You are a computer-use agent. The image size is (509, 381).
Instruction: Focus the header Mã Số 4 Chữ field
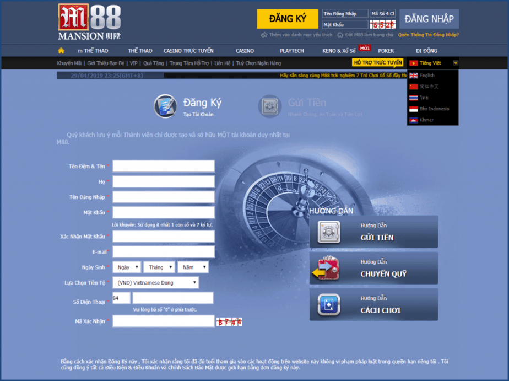383,14
